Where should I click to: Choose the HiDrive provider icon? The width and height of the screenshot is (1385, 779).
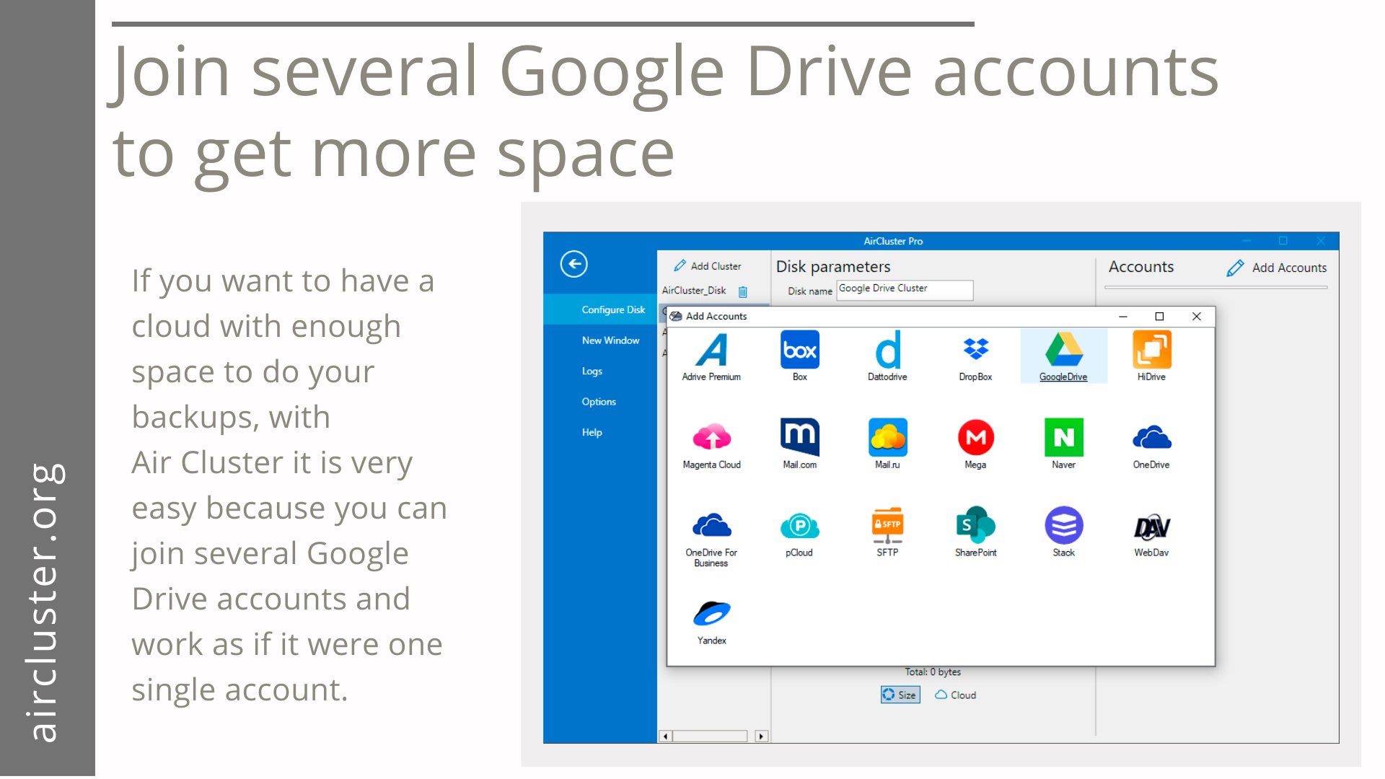click(x=1151, y=356)
